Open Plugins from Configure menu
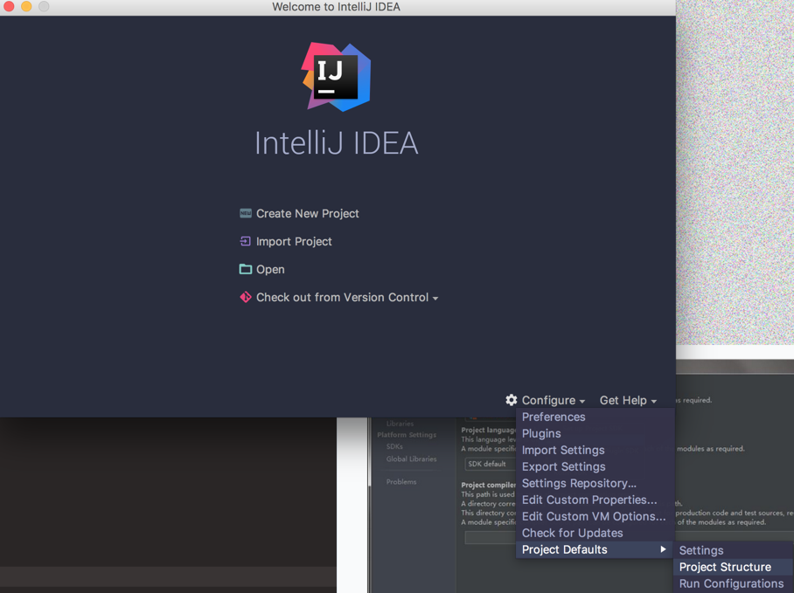 point(595,434)
